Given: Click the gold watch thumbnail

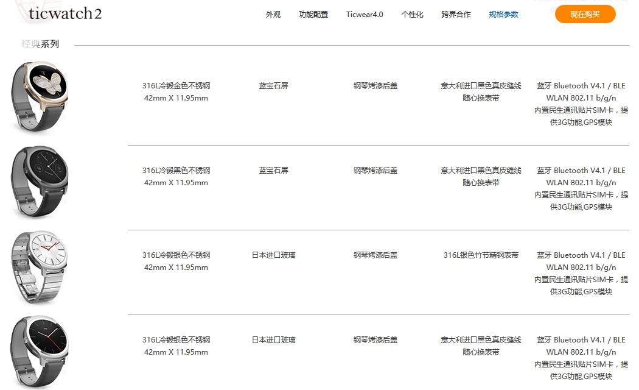Looking at the screenshot, I should [38, 96].
